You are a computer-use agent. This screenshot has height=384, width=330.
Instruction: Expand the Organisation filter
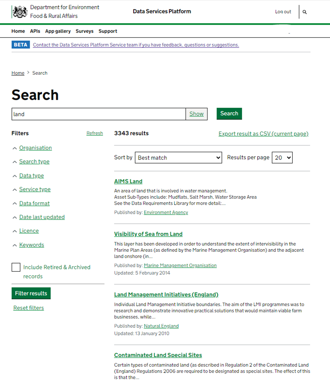(35, 148)
